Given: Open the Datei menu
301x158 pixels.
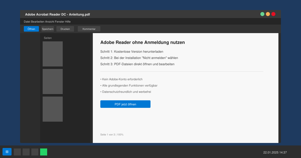Looking at the screenshot, I should pos(27,22).
